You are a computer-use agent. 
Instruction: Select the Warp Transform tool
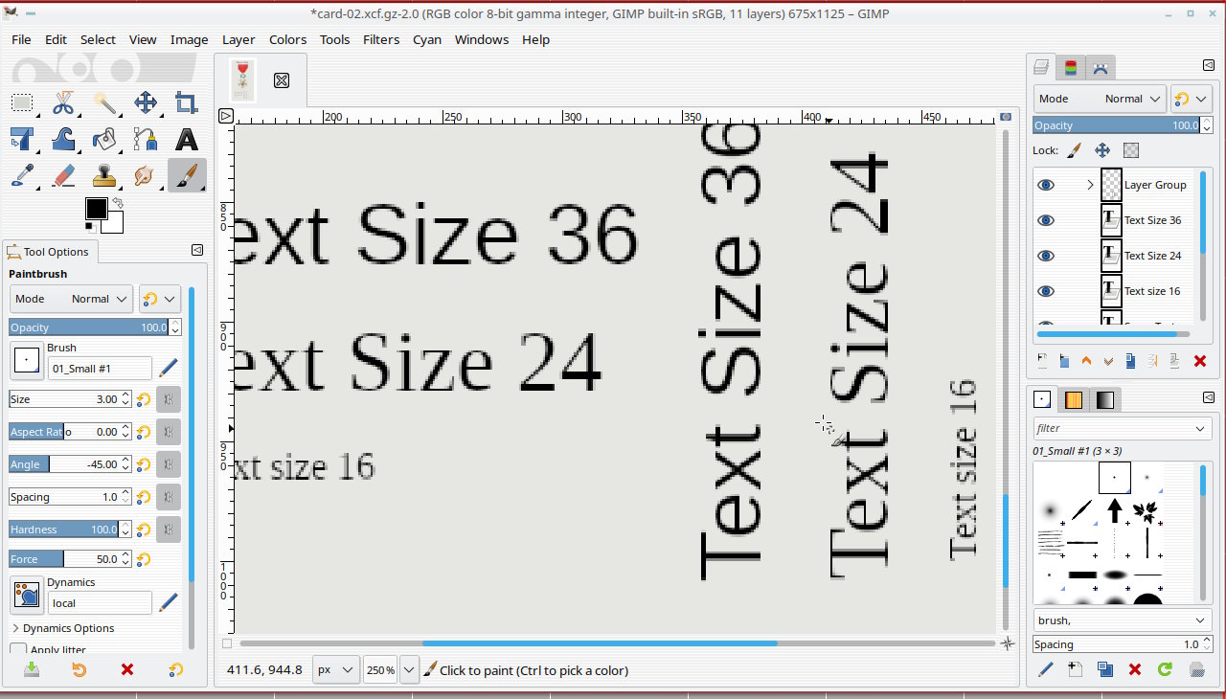point(63,140)
